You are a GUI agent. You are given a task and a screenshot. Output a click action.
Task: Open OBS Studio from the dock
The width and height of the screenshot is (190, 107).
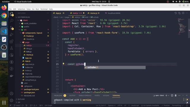(x=4, y=47)
